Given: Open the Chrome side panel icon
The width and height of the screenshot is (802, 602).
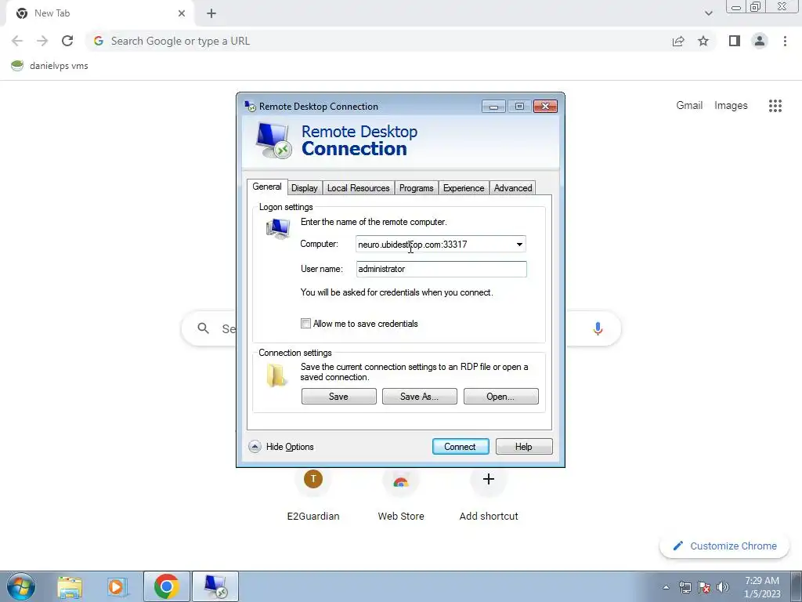Looking at the screenshot, I should pyautogui.click(x=735, y=41).
